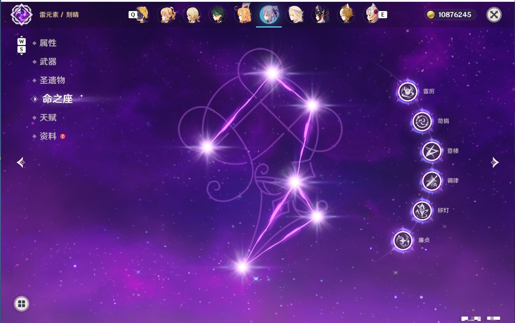The height and width of the screenshot is (323, 515).
Task: Select the blonde character with headband
Action: [295, 15]
